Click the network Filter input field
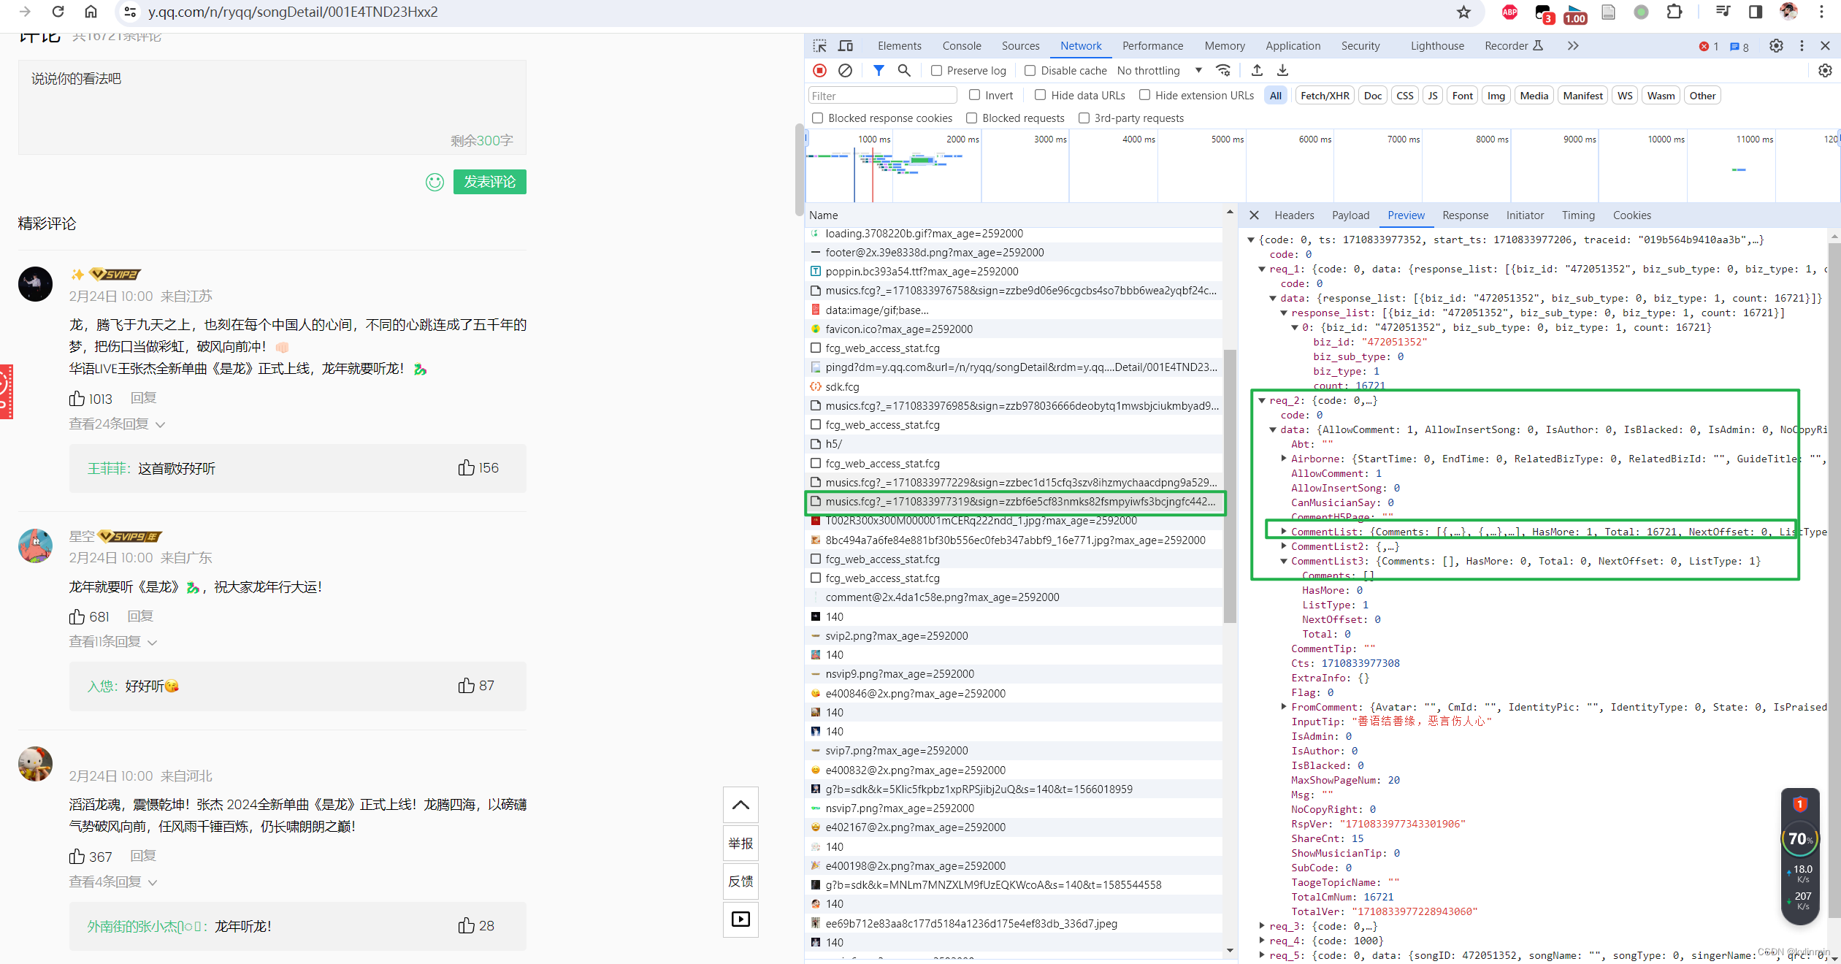 [882, 96]
